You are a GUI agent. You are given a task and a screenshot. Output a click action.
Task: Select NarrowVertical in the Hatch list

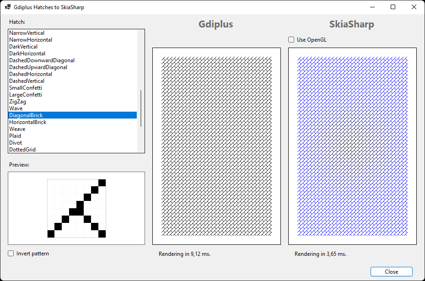click(72, 33)
